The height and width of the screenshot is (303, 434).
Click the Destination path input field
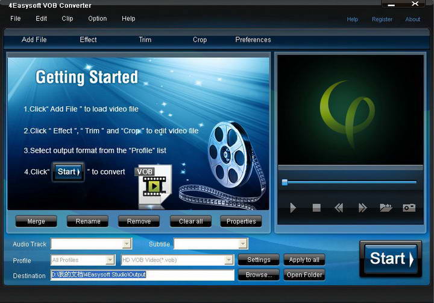pos(142,275)
